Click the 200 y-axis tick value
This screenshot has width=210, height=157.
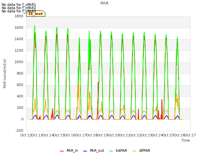(x=20, y=108)
